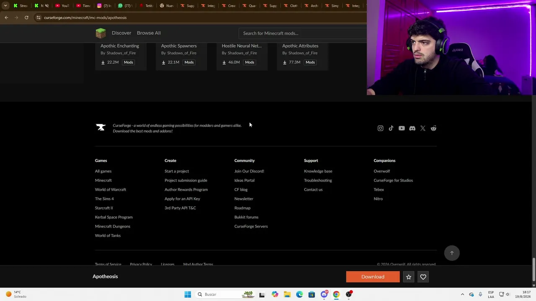The width and height of the screenshot is (536, 301).
Task: Click the scroll-to-top arrow button
Action: coord(452,253)
